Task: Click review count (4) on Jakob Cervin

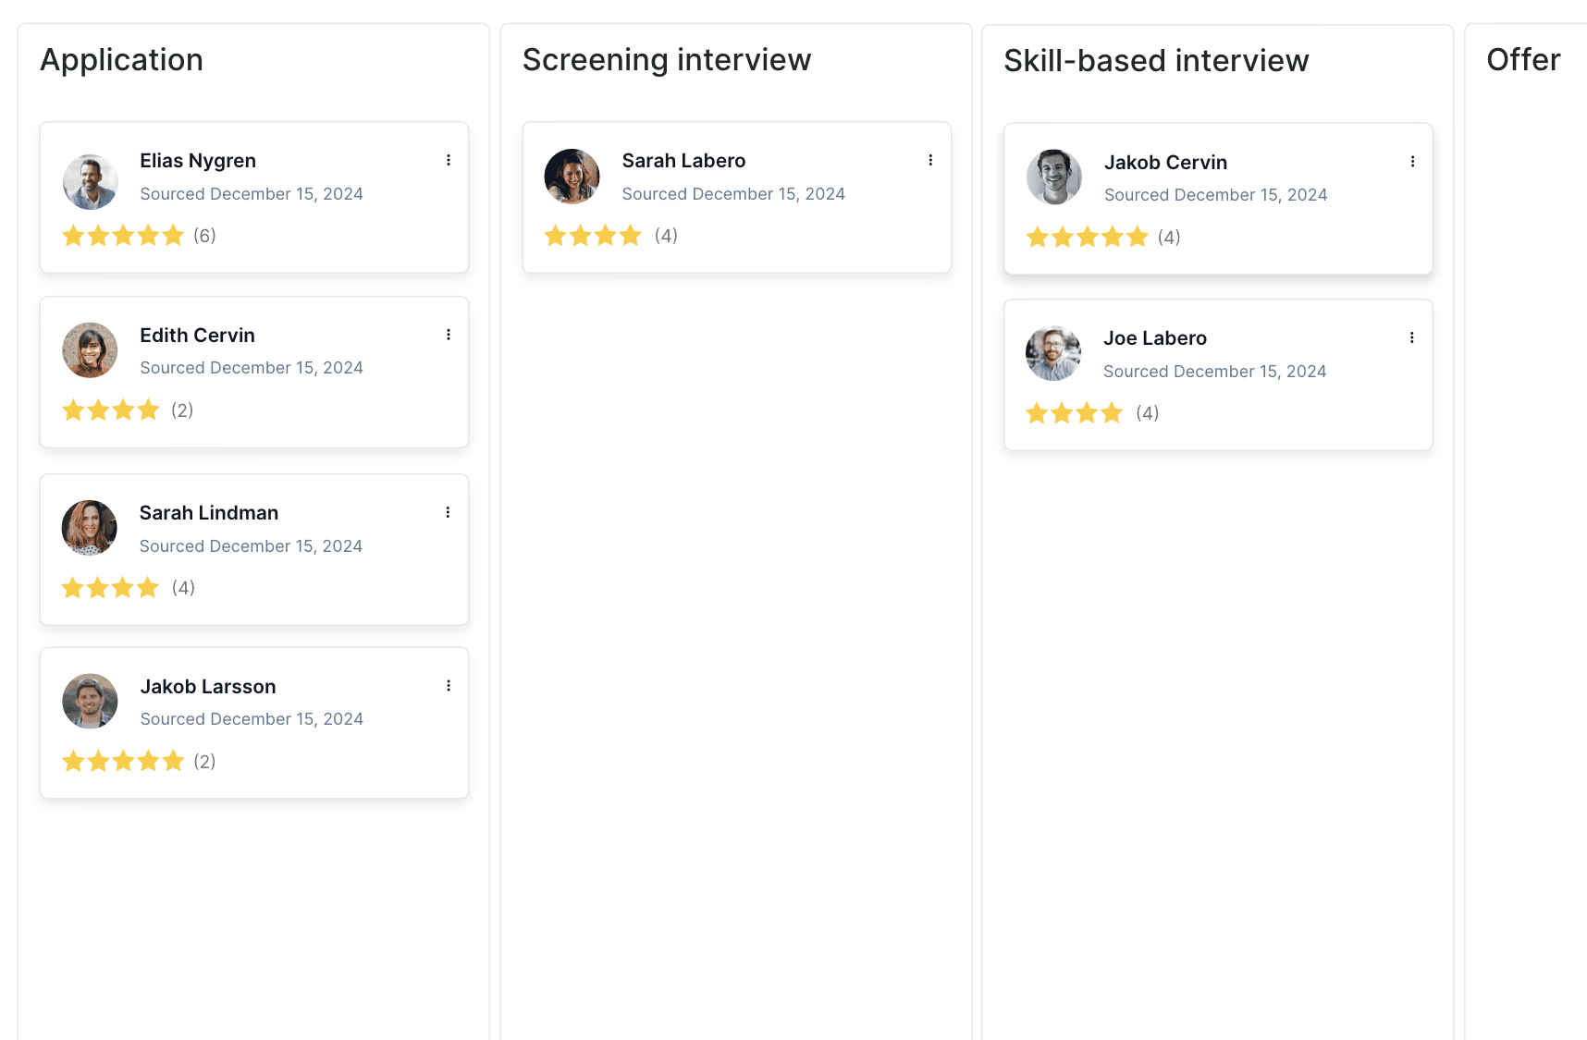Action: click(x=1169, y=238)
